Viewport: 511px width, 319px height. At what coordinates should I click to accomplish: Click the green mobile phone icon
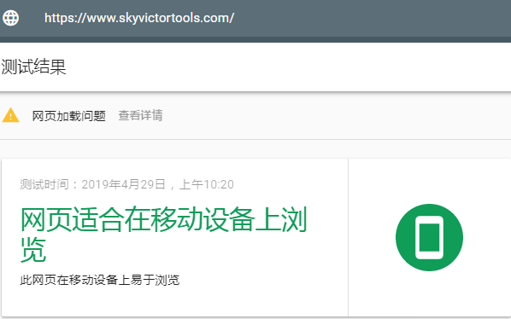pos(429,237)
